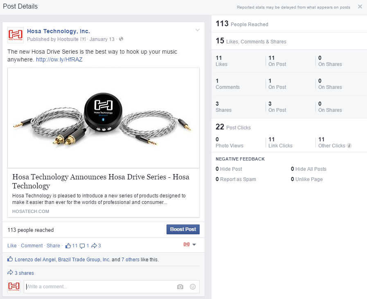Show the 7 others who liked
The width and height of the screenshot is (367, 299).
[130, 260]
